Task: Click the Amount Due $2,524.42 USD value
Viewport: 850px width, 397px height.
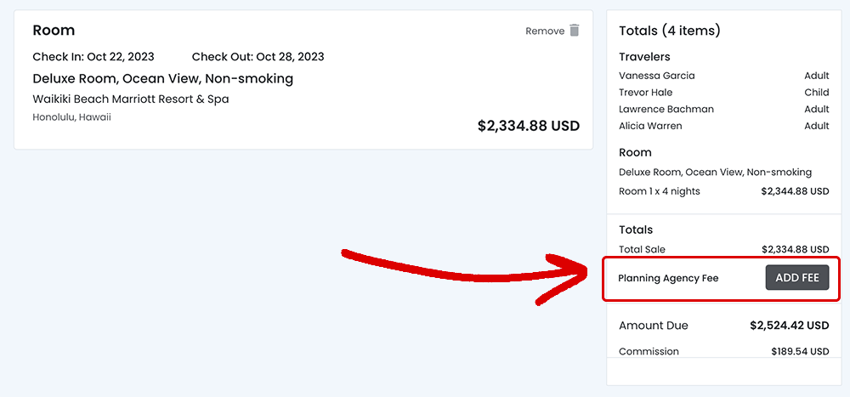Action: pos(789,326)
